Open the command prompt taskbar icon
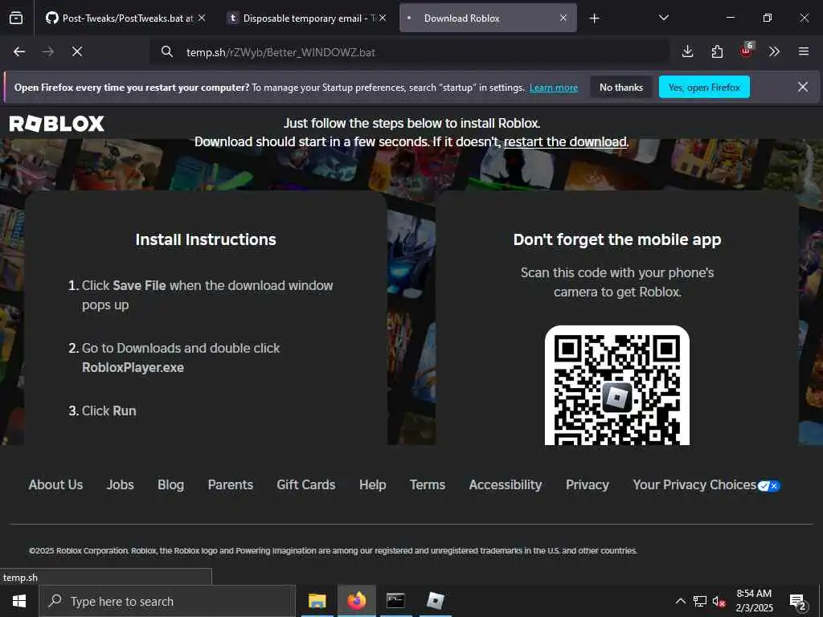Screen dimensions: 823x617 tap(395, 601)
